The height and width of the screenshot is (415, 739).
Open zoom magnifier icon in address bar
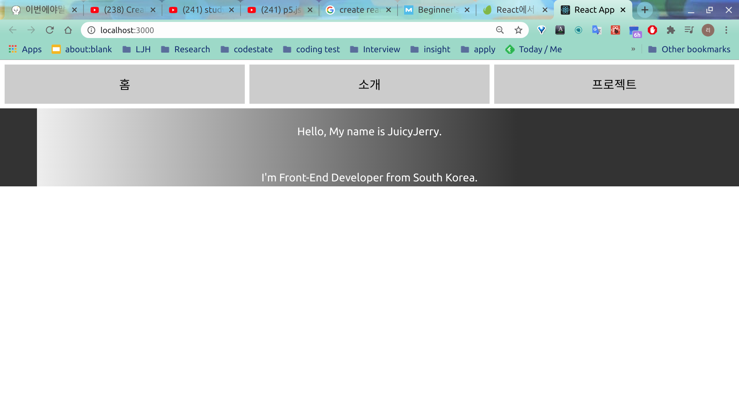(500, 30)
